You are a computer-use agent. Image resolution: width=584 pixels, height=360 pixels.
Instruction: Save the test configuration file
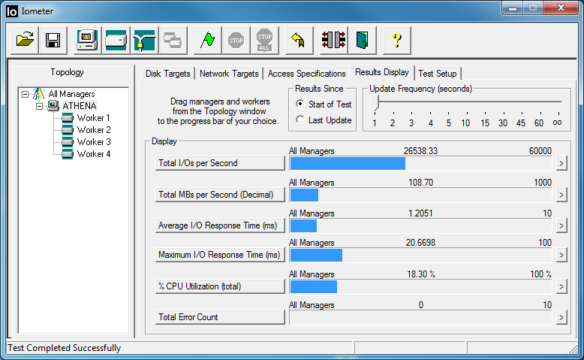53,40
